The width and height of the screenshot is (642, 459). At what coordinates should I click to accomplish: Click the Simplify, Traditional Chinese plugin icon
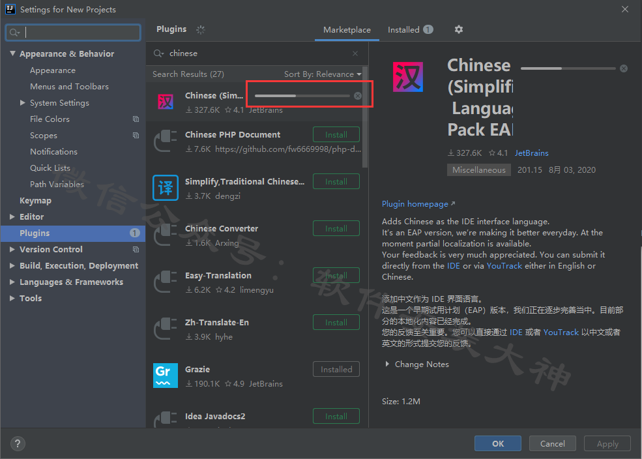166,188
